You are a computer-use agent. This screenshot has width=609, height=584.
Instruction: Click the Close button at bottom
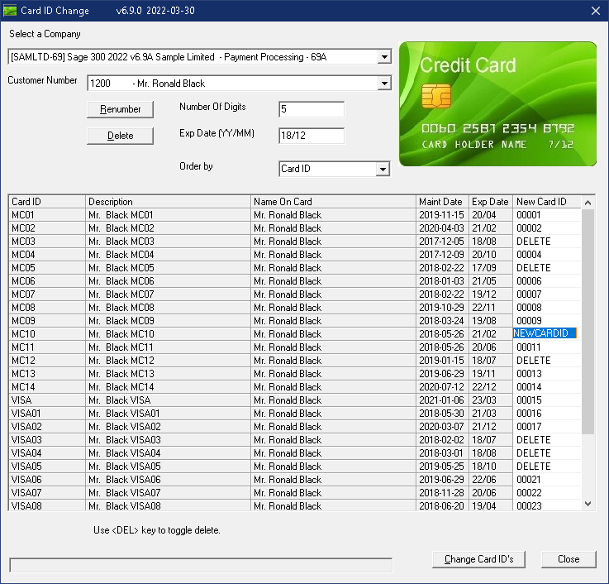point(569,559)
